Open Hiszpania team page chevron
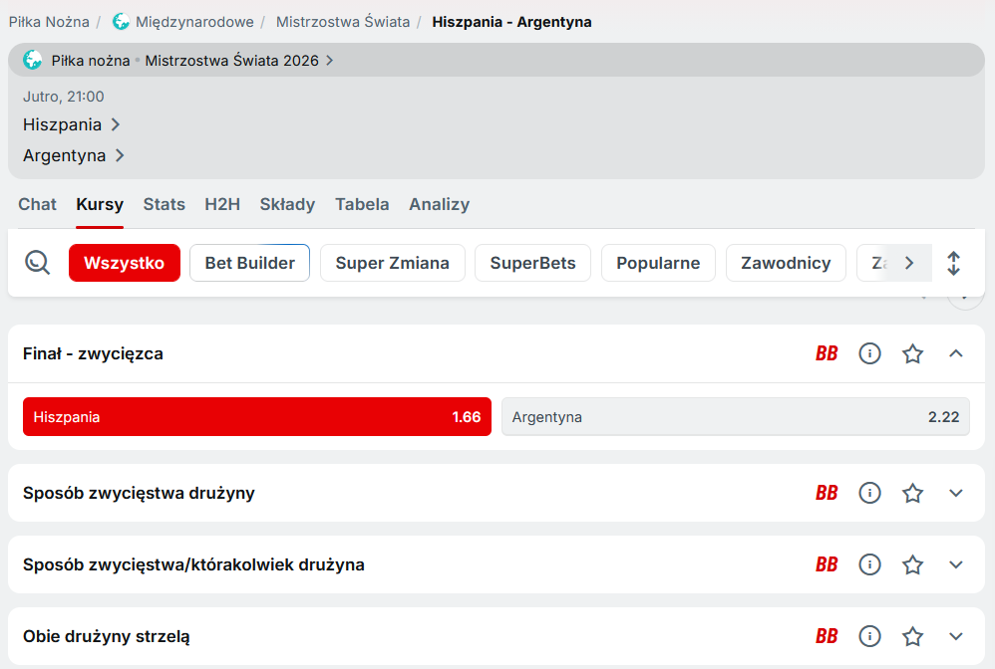Viewport: 995px width, 669px height. pos(116,124)
